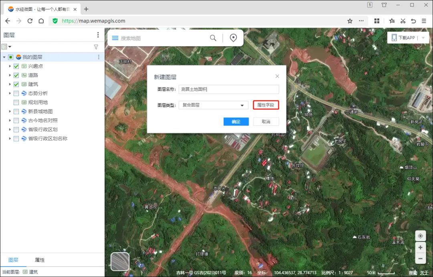Zoom out with the minus button
Image resolution: width=433 pixels, height=277 pixels.
[x=420, y=259]
